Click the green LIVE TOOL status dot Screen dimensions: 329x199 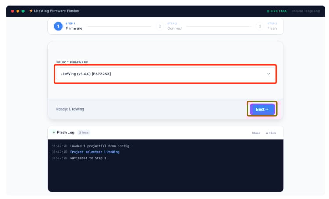click(268, 11)
